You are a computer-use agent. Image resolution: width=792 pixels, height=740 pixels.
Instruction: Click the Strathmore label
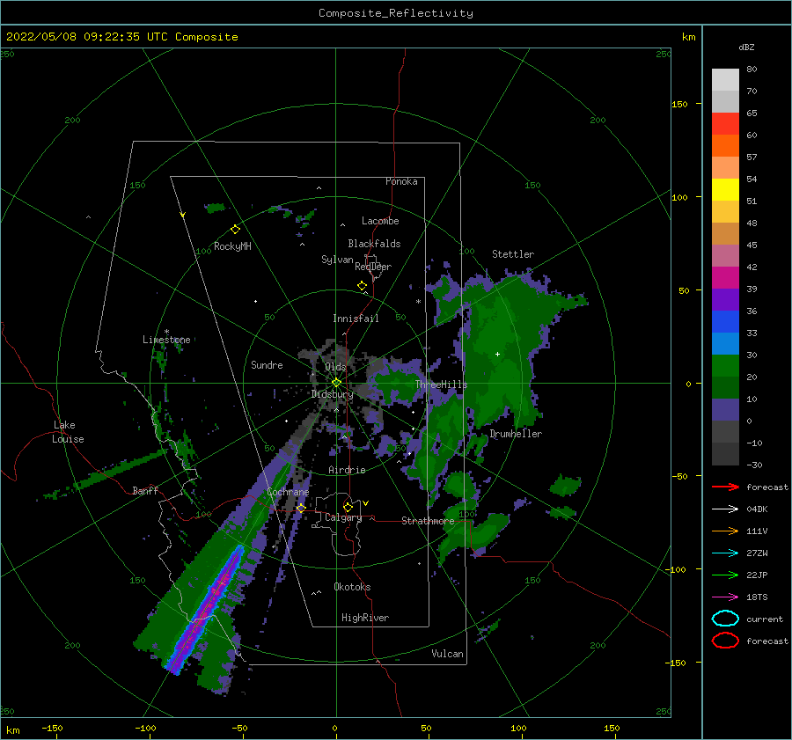point(428,521)
